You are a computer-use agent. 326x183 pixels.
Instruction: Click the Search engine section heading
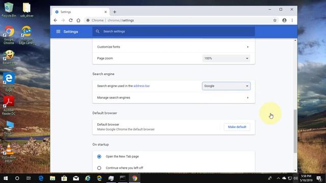(x=103, y=74)
